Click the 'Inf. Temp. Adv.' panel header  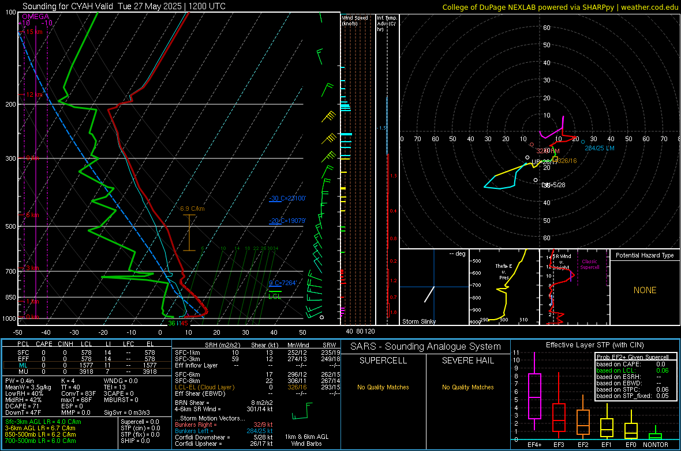tap(387, 24)
